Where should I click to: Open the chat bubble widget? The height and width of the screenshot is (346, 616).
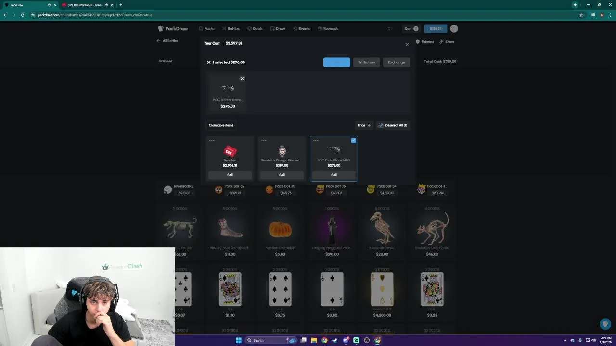point(605,324)
